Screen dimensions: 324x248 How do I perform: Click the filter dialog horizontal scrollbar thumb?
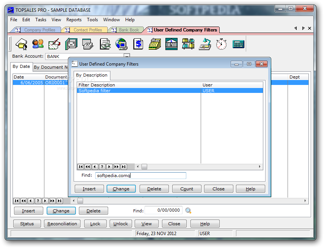[x=144, y=166]
